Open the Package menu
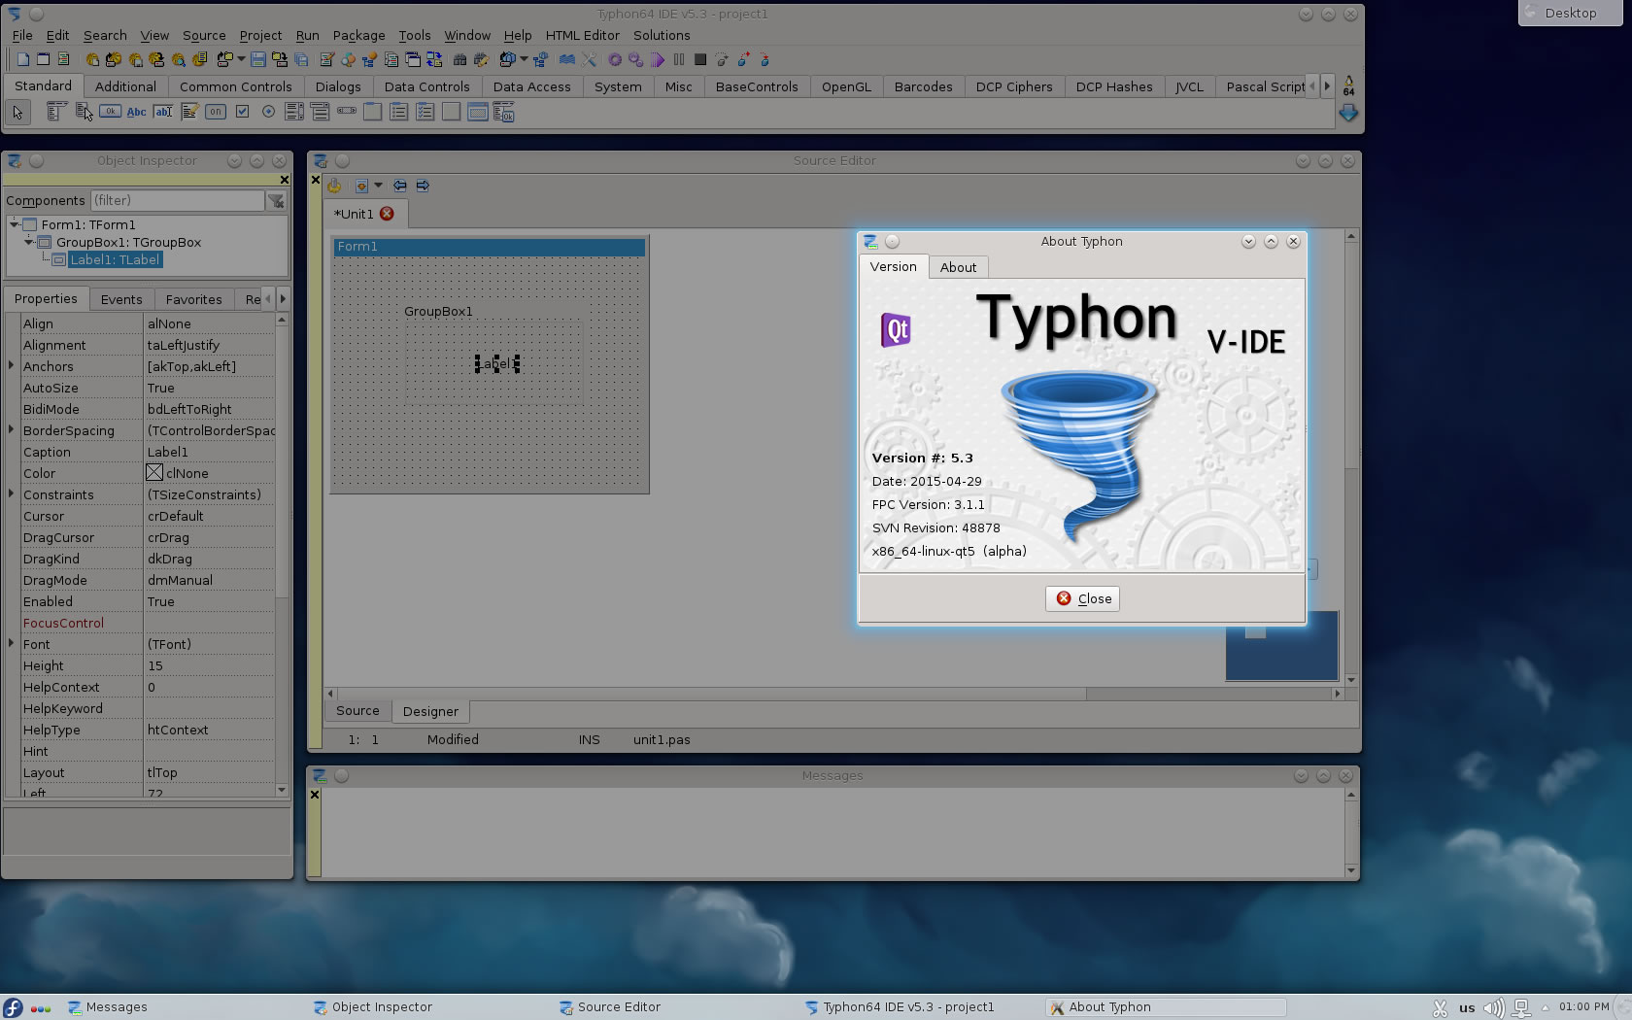 coord(358,35)
